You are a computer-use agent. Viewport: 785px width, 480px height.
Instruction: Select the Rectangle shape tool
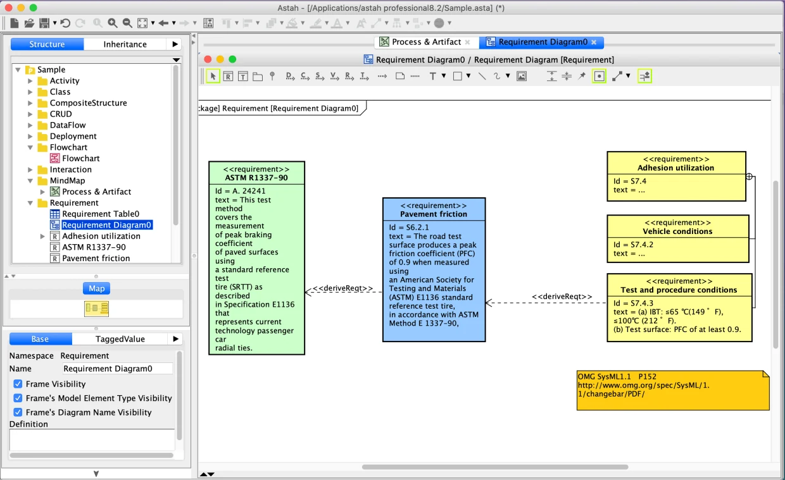(458, 77)
